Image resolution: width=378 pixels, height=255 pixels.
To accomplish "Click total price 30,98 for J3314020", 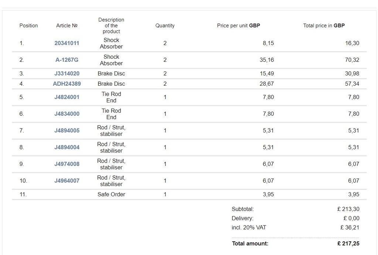I will pyautogui.click(x=352, y=74).
